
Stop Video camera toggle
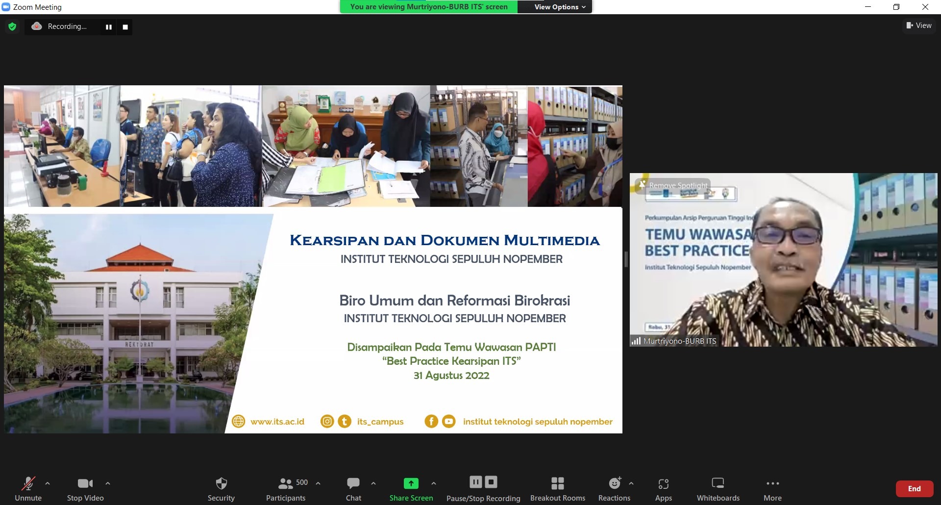pos(85,488)
